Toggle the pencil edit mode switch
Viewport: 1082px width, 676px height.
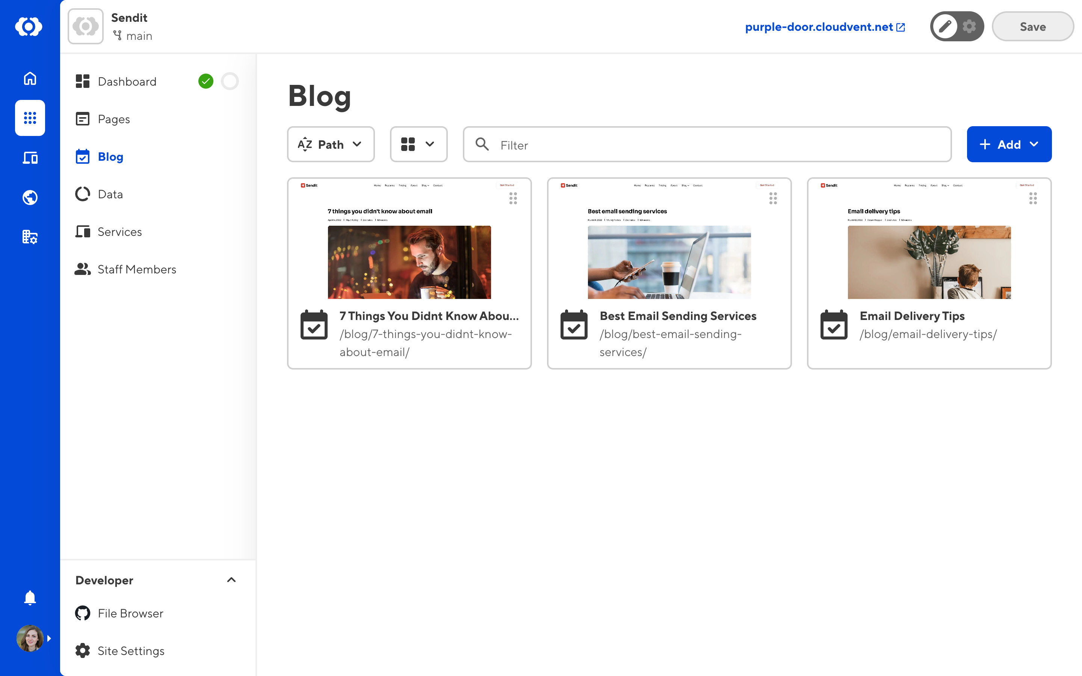(x=945, y=27)
